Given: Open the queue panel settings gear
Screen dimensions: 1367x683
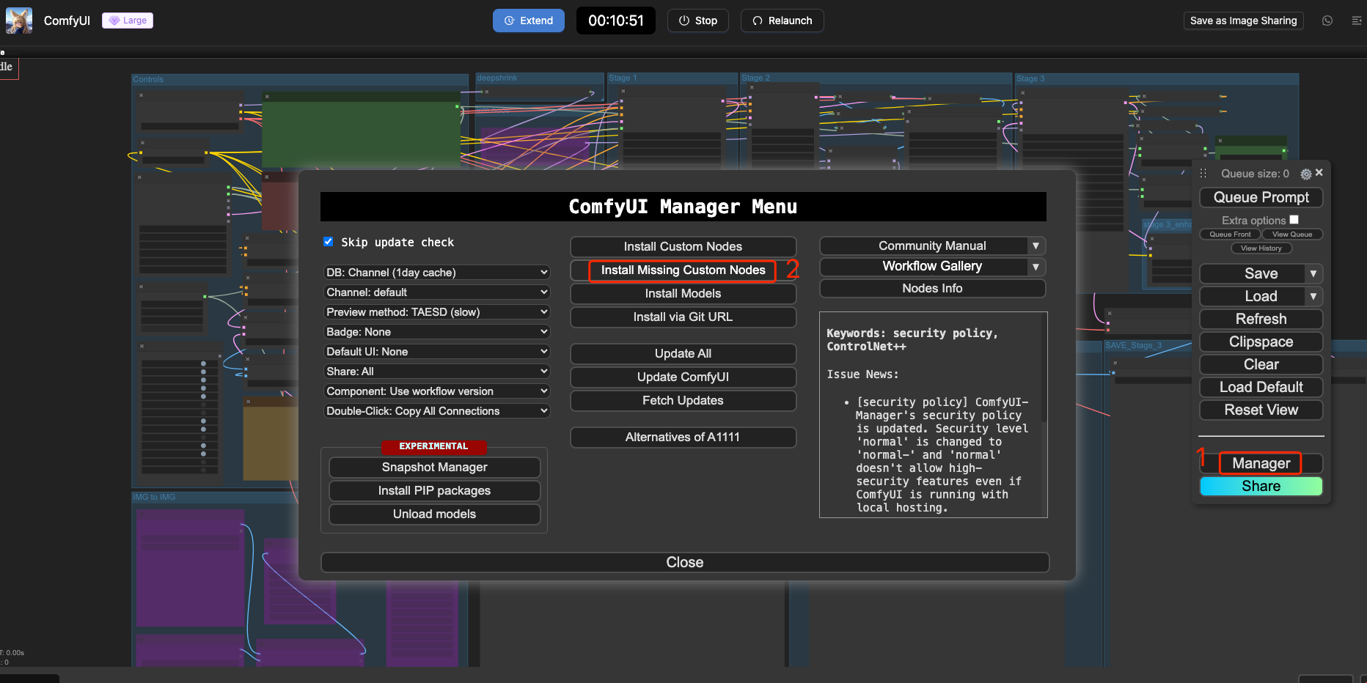Looking at the screenshot, I should 1305,174.
